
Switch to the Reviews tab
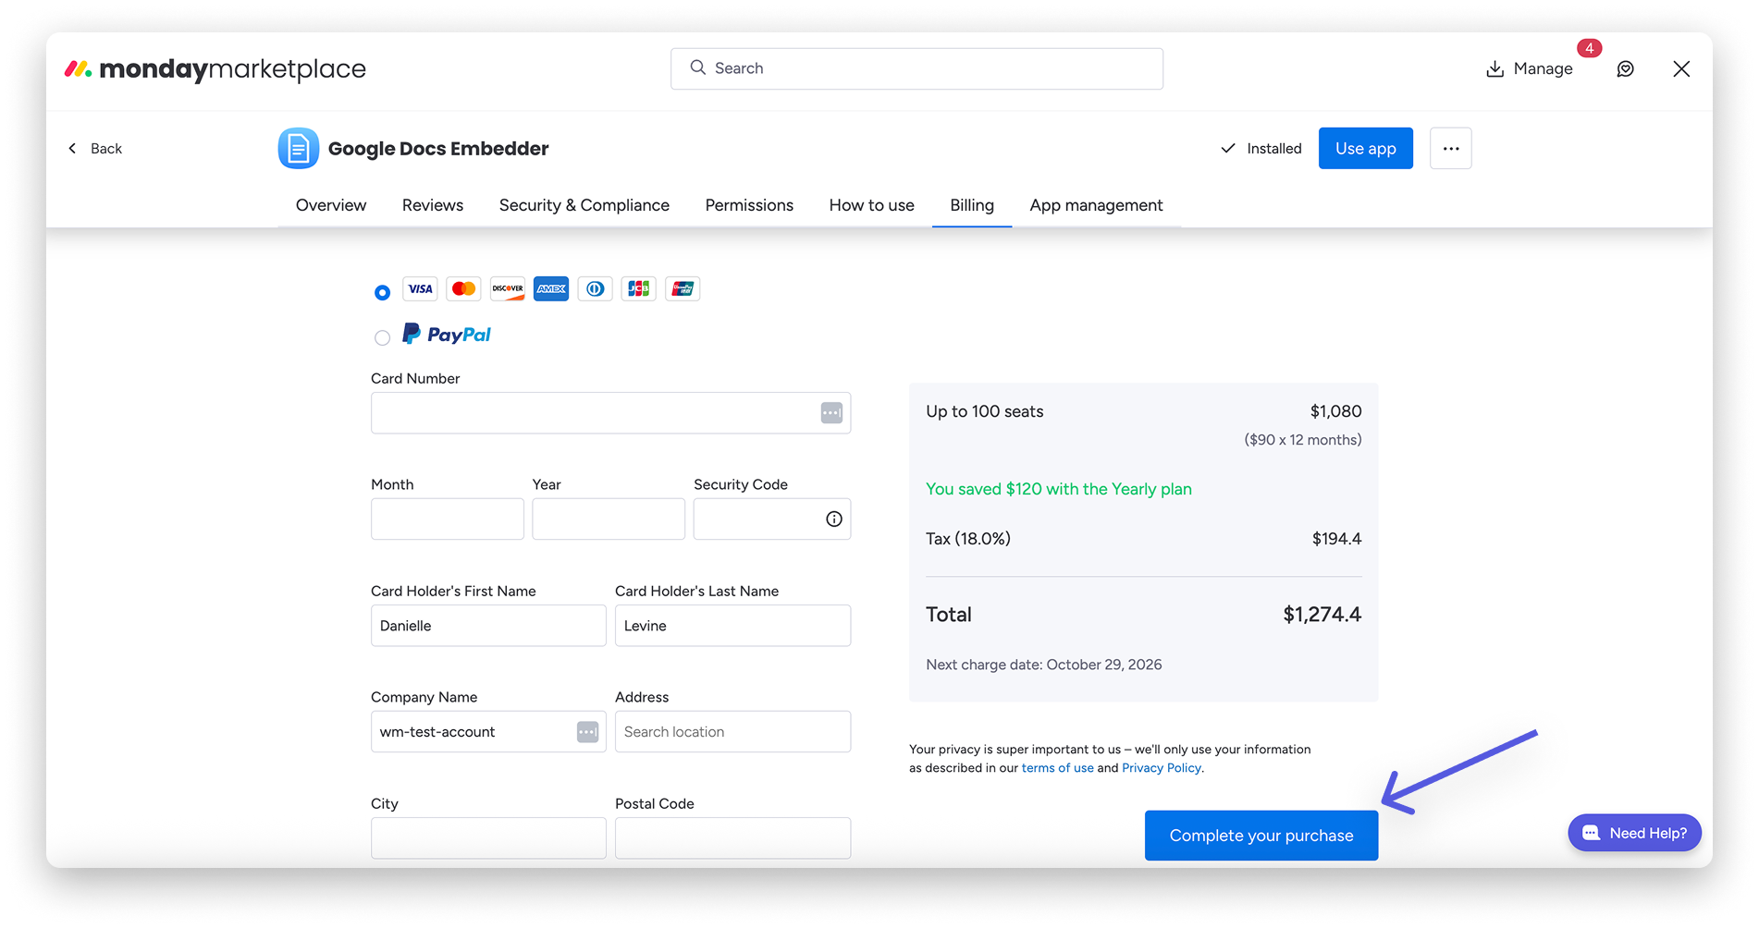(433, 205)
